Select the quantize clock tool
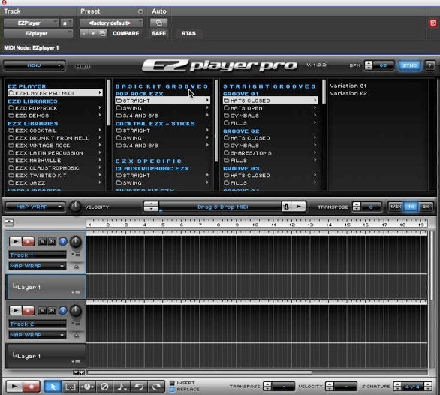Image resolution: width=440 pixels, height=395 pixels. (x=87, y=387)
